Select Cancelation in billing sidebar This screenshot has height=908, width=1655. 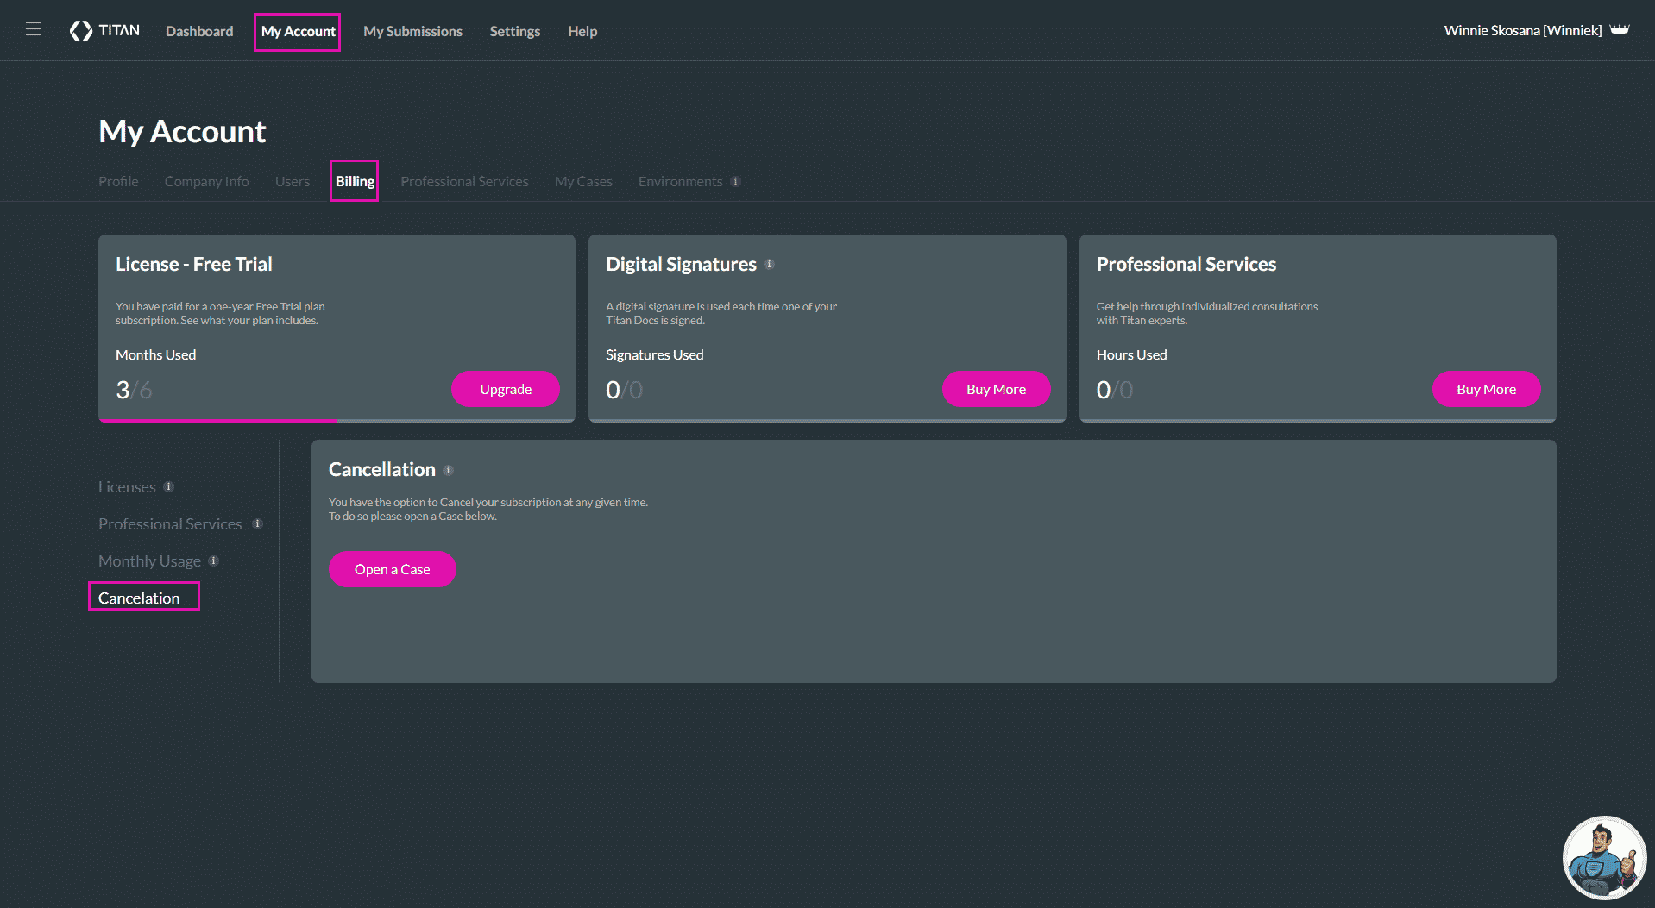tap(139, 598)
